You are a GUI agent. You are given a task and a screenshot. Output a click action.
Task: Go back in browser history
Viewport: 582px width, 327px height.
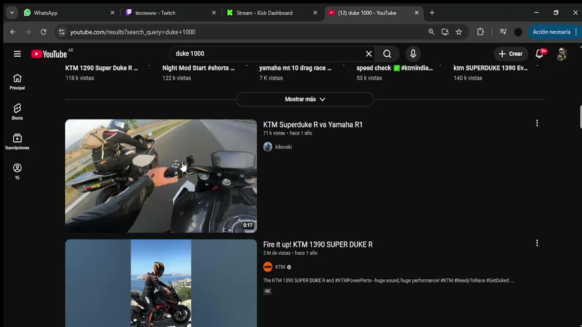[x=13, y=32]
